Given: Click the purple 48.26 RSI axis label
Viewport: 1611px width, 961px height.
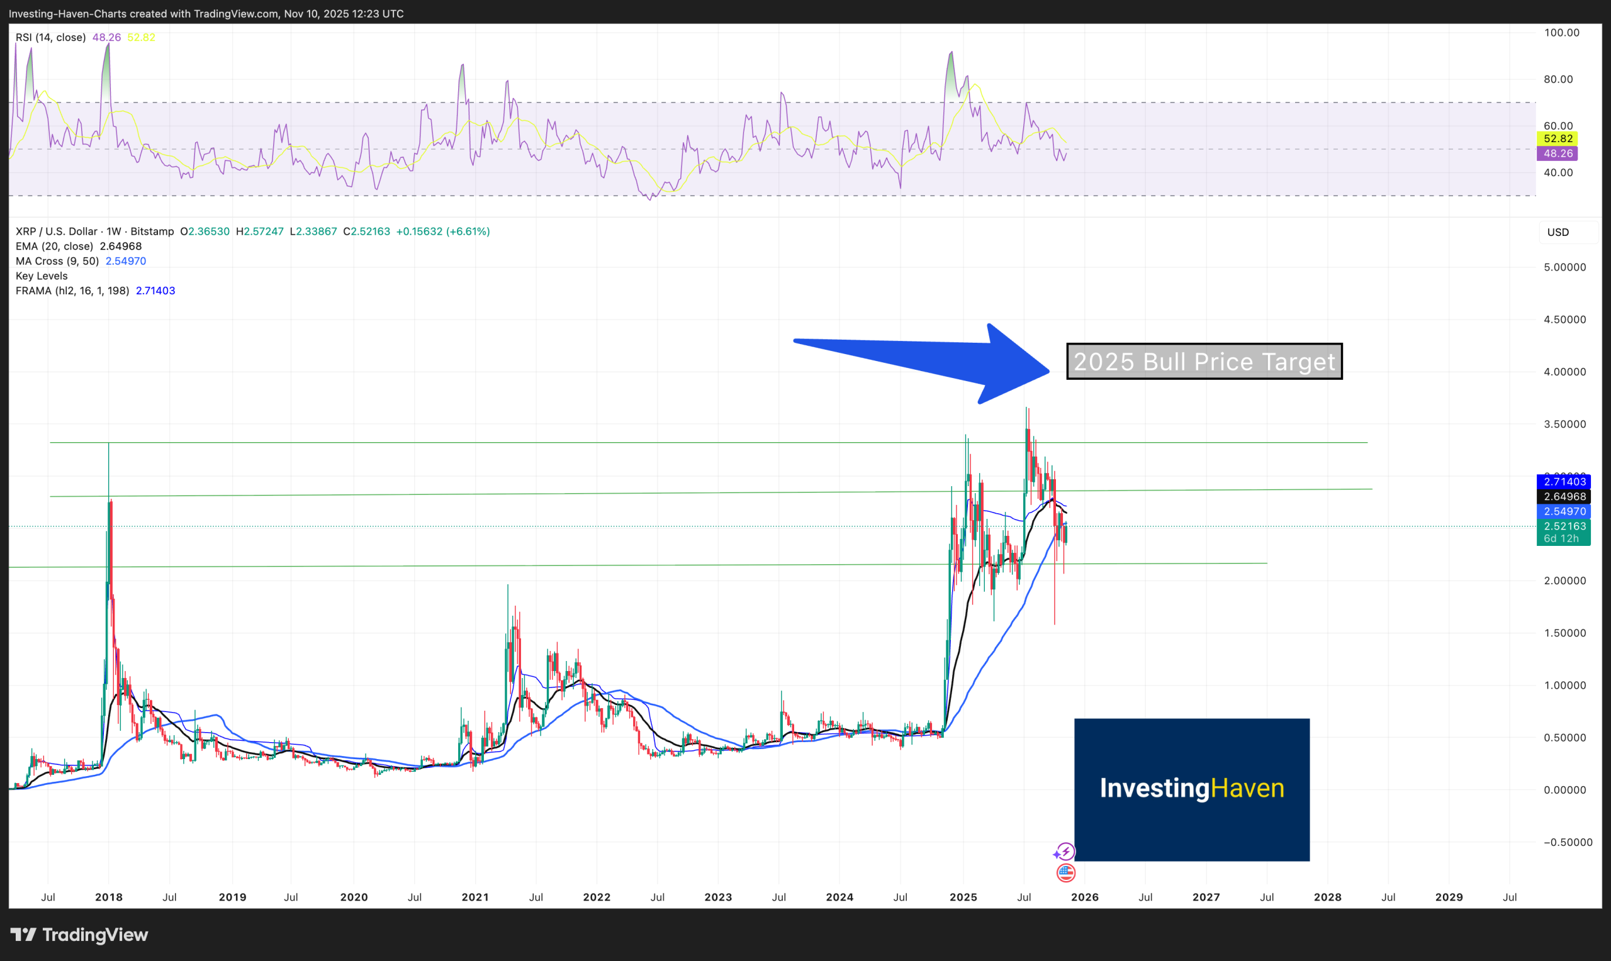Looking at the screenshot, I should click(x=1559, y=153).
